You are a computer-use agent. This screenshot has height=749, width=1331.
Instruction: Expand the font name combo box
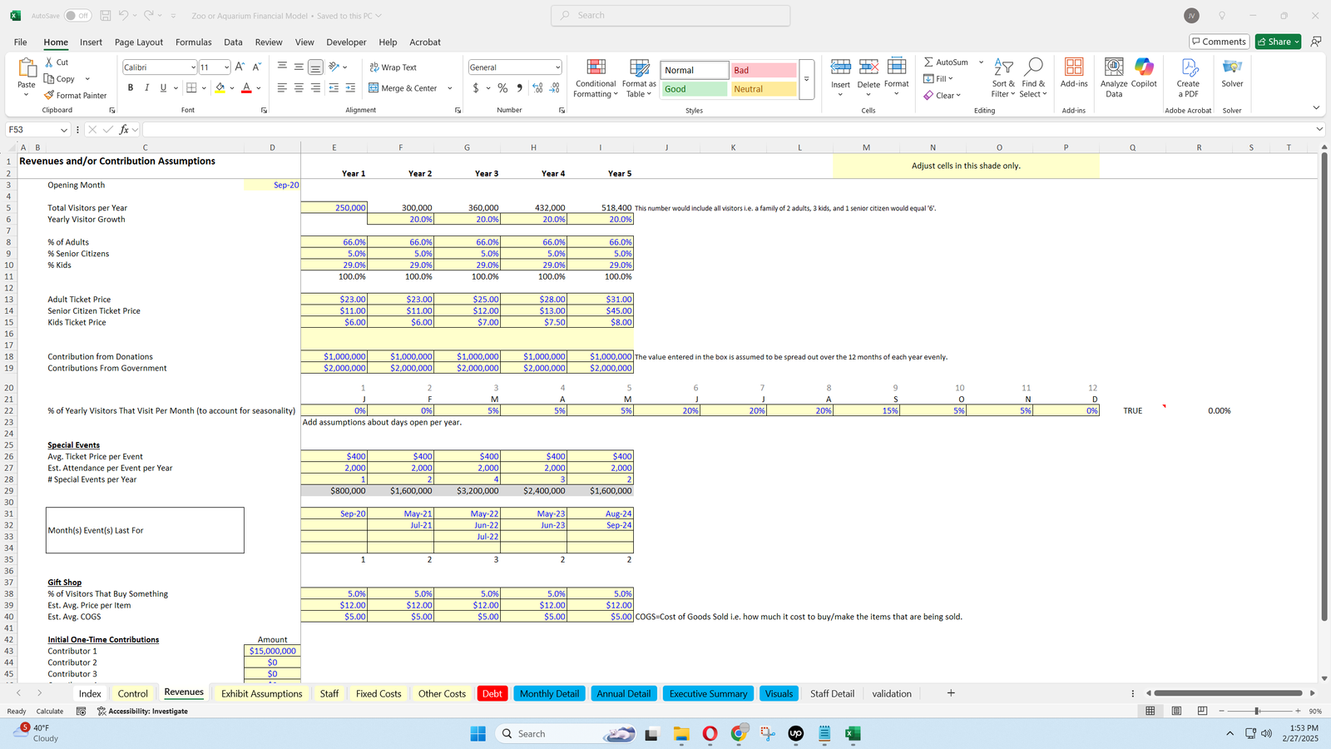click(193, 67)
